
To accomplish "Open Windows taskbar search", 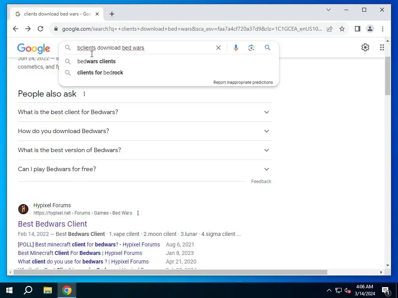I will click(x=28, y=290).
